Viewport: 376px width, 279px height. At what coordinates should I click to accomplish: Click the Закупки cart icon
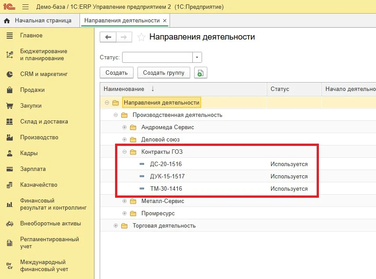[x=10, y=106]
